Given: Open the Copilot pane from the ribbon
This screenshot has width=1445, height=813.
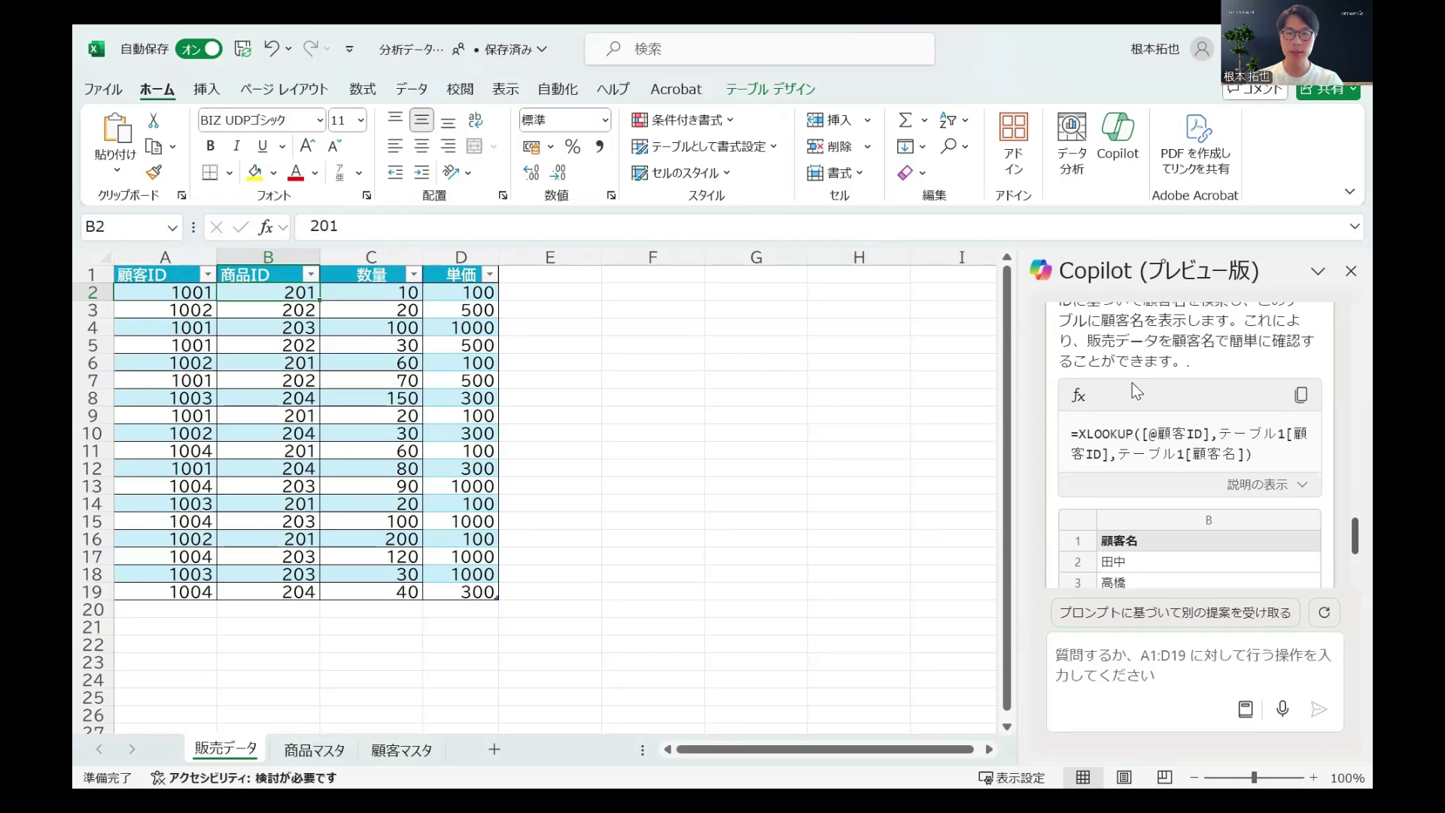Looking at the screenshot, I should [x=1118, y=139].
